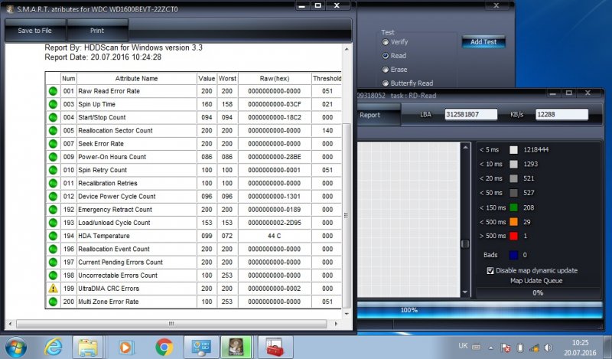The width and height of the screenshot is (612, 359).
Task: Switch to the Report tab
Action: point(370,116)
